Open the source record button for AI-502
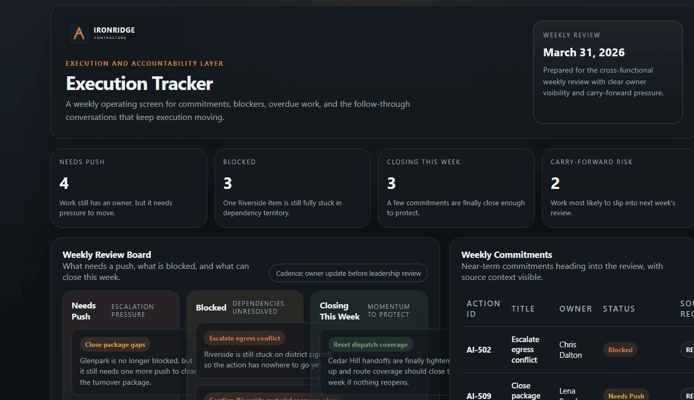The image size is (694, 400). (x=689, y=349)
